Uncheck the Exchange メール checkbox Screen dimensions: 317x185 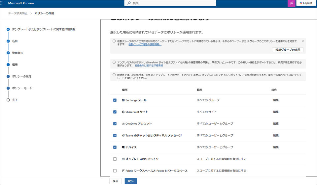(115, 100)
